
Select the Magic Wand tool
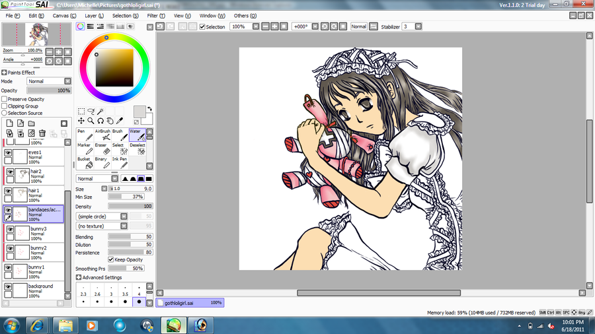[x=100, y=112]
